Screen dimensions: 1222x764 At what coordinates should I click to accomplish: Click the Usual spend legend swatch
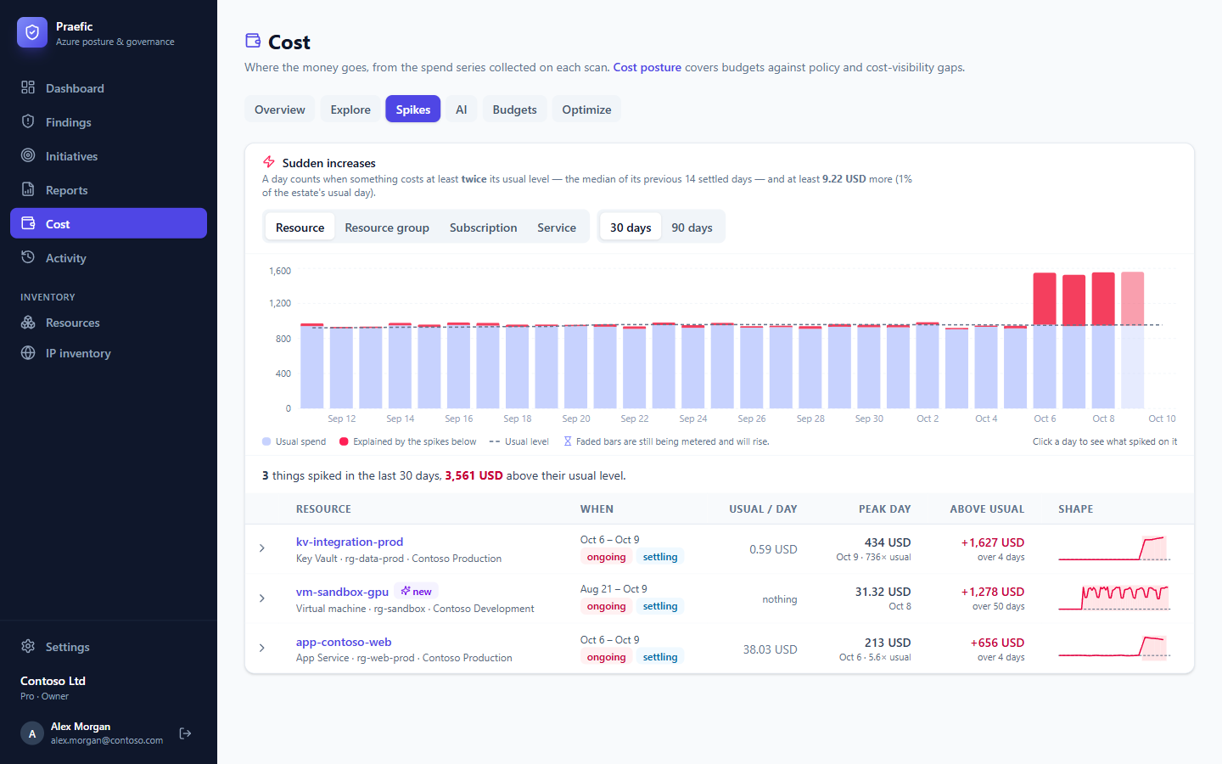(266, 441)
